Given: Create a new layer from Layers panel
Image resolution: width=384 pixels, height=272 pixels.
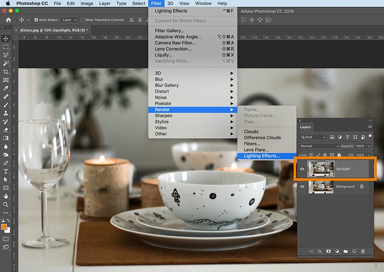Looking at the screenshot, I should click(354, 251).
